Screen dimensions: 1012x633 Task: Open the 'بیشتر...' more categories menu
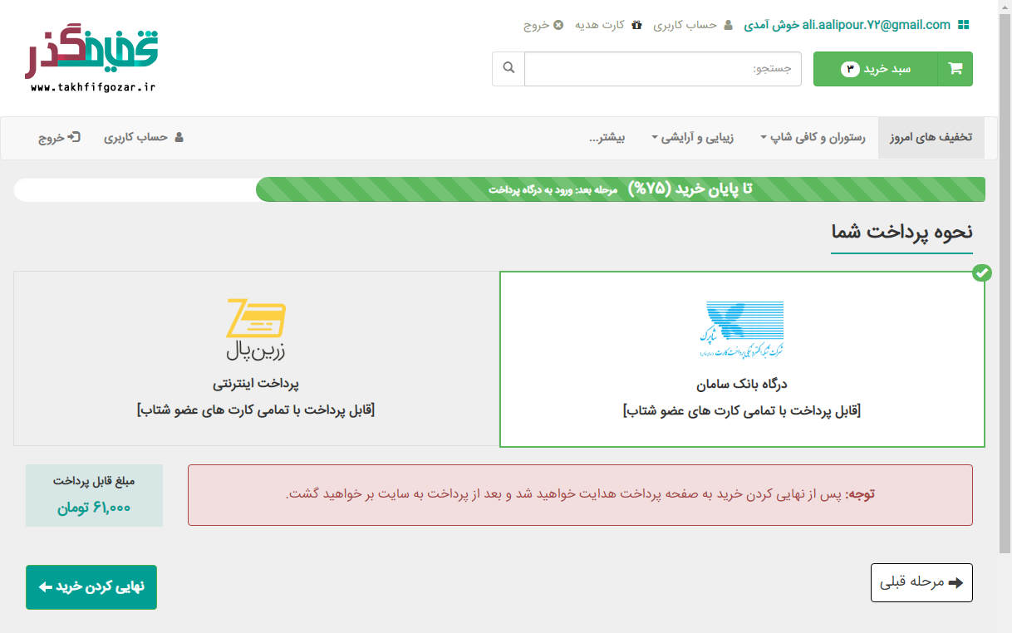point(607,138)
